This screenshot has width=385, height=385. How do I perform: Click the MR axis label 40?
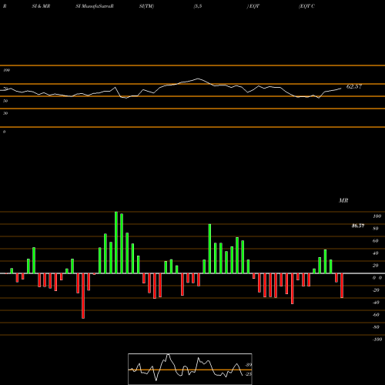pyautogui.click(x=376, y=253)
